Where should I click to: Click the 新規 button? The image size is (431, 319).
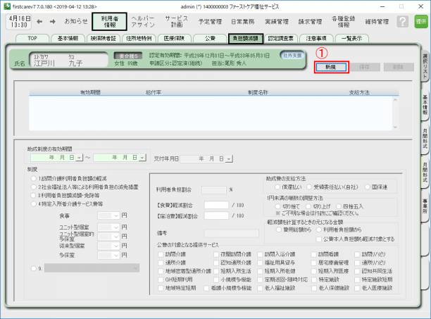330,66
